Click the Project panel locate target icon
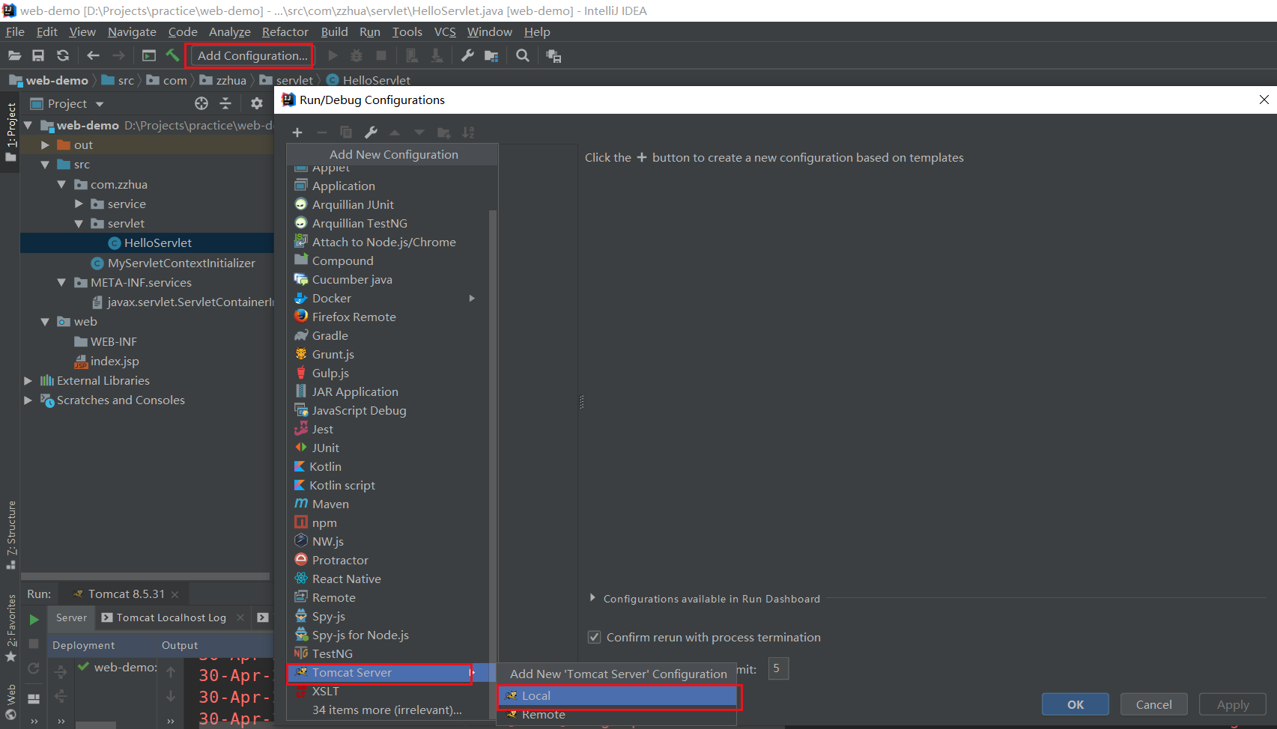Image resolution: width=1277 pixels, height=729 pixels. [201, 103]
